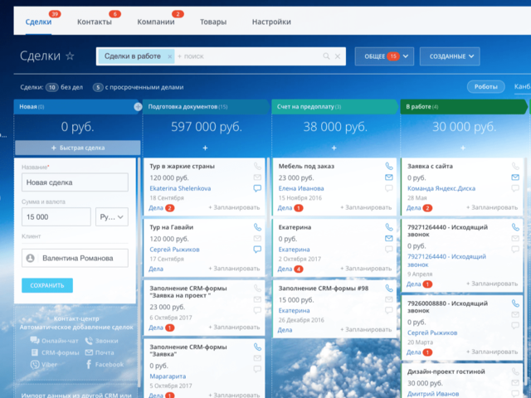531x398 pixels.
Task: Open the currency dropdown 'Ру...'
Action: (112, 217)
